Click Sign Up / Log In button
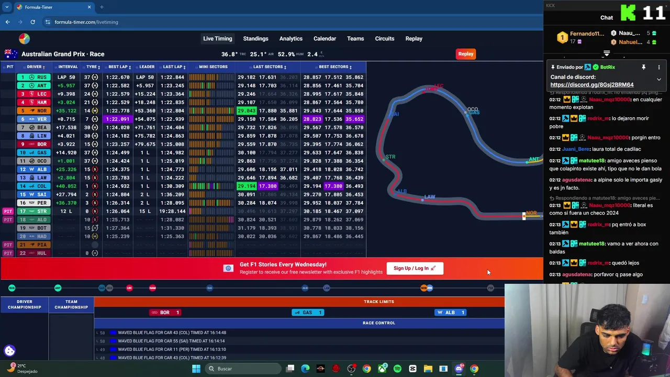Image resolution: width=670 pixels, height=377 pixels. tap(415, 268)
